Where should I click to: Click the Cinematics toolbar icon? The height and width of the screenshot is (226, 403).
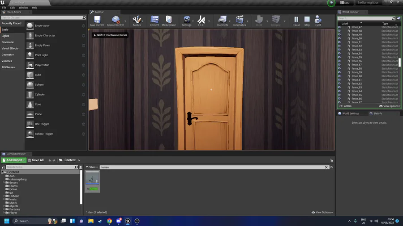coord(240,20)
